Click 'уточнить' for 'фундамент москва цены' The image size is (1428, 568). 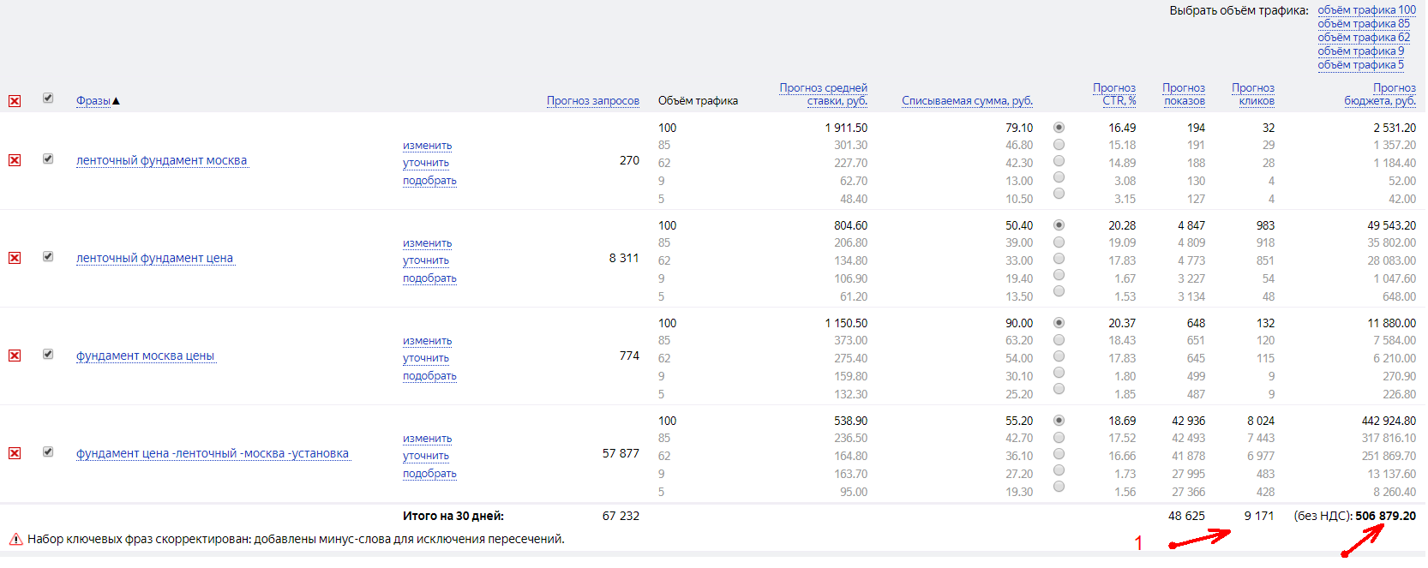click(426, 358)
